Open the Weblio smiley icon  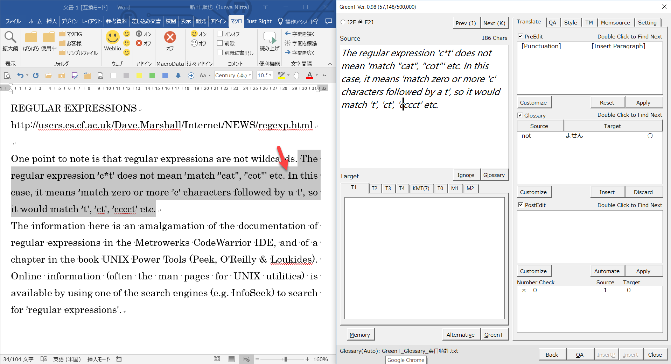coord(112,37)
